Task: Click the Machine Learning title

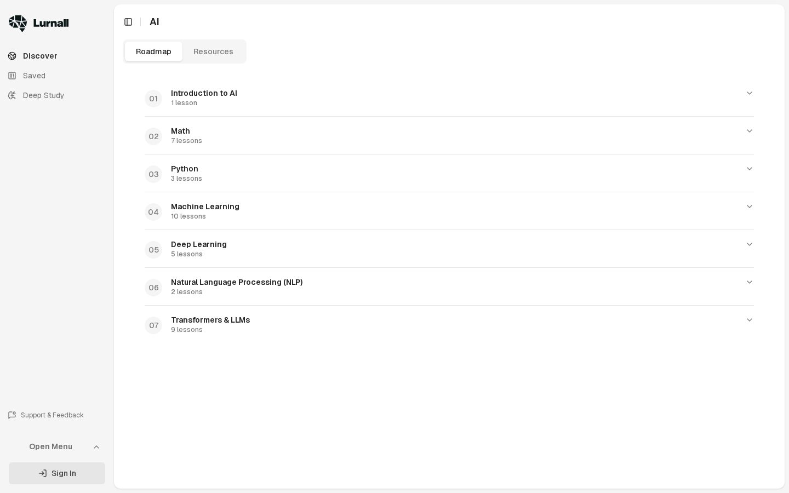Action: 205,207
